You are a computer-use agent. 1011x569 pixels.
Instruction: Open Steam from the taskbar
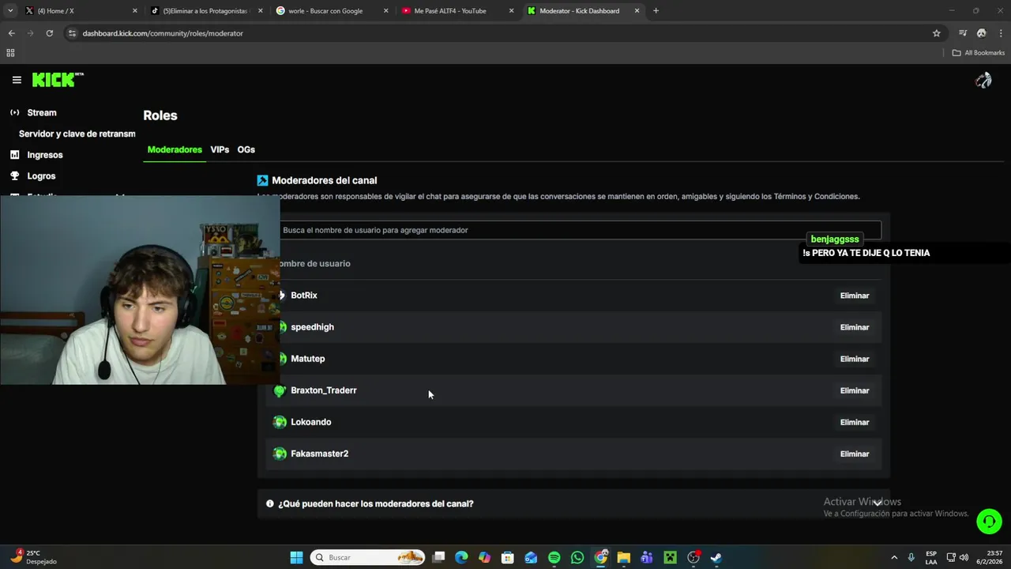coord(716,557)
